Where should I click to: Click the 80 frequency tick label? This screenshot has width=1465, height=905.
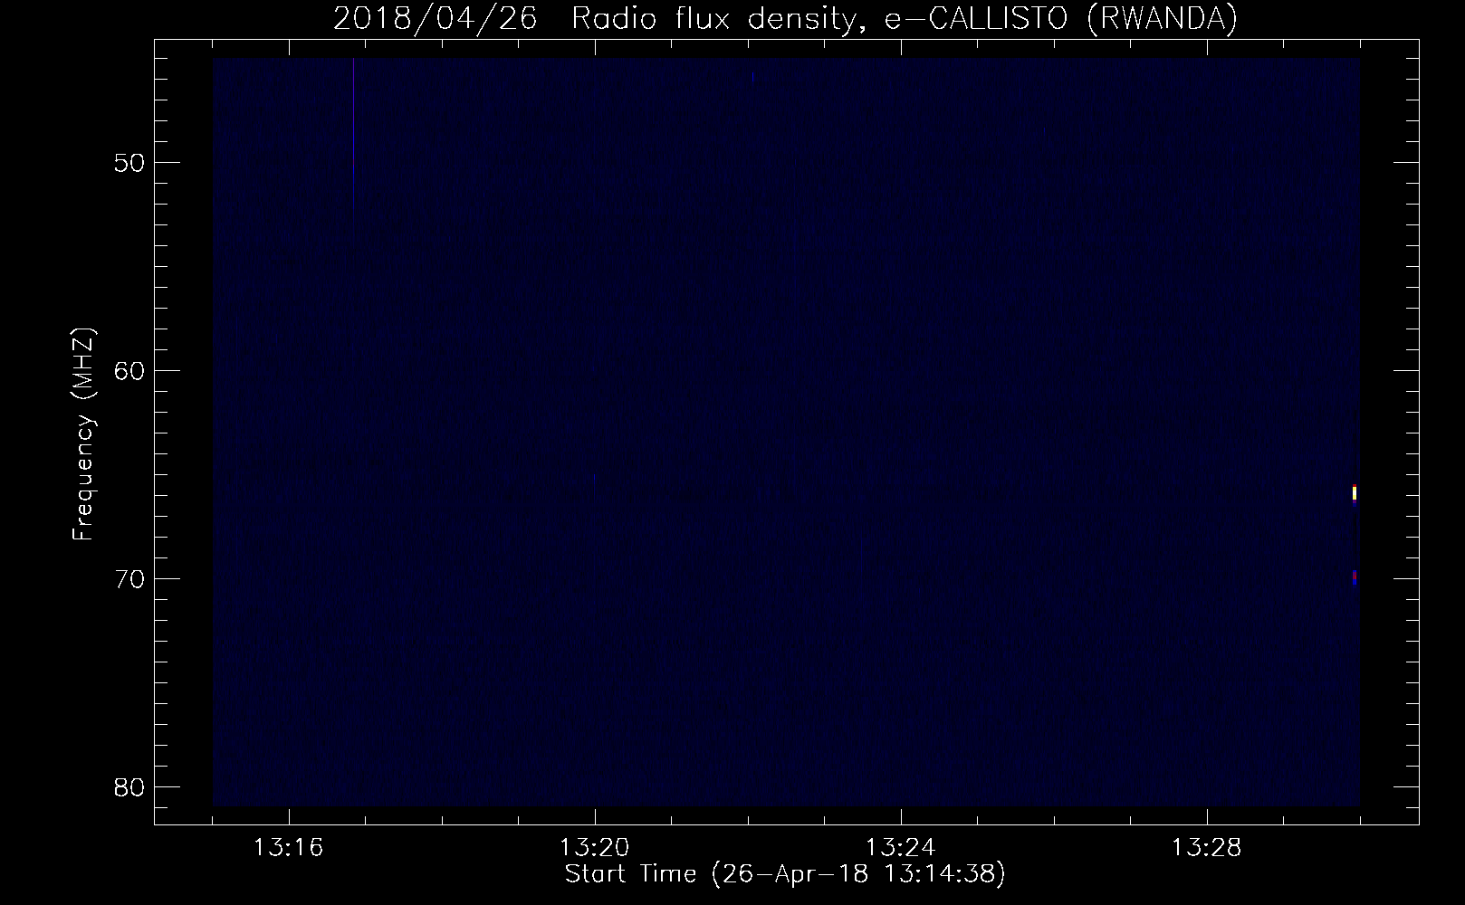(x=127, y=786)
